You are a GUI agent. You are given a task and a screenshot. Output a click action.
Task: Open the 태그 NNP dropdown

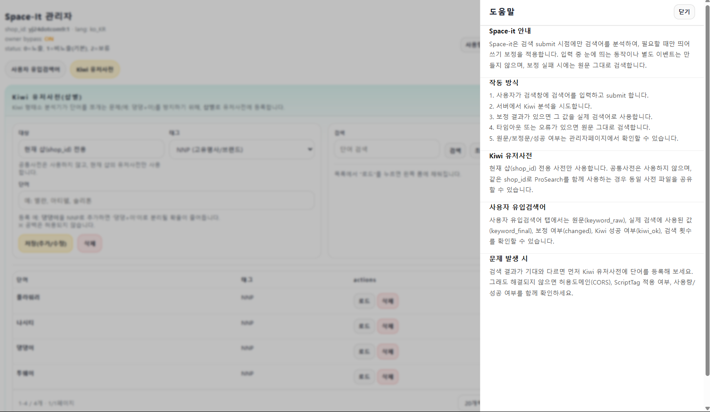point(242,149)
